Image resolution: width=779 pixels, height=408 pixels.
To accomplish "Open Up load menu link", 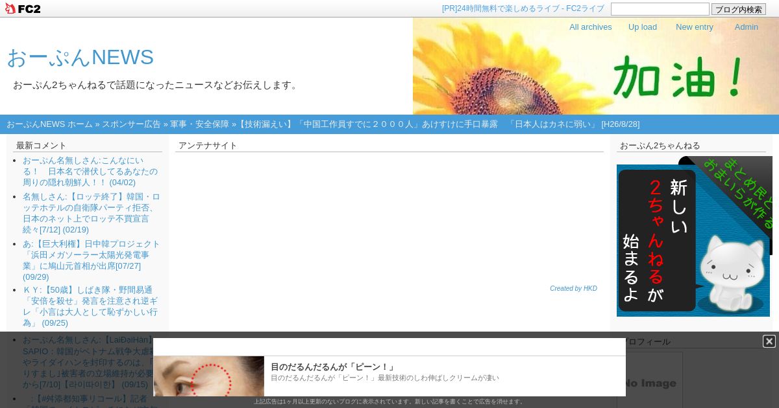I will click(x=643, y=27).
